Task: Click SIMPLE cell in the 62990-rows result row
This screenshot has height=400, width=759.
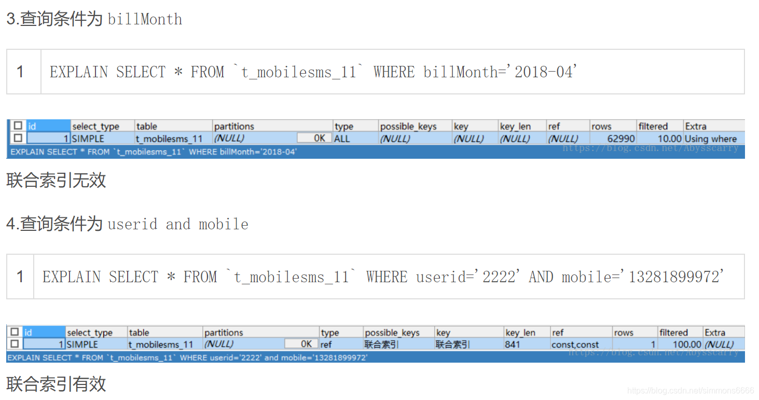Action: [x=102, y=139]
